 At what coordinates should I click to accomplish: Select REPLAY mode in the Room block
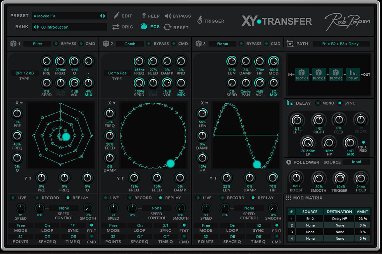(x=253, y=198)
